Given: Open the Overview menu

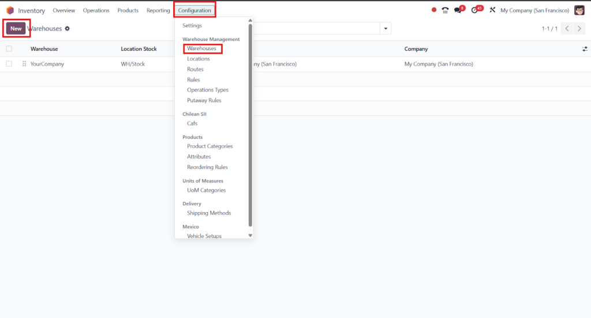Looking at the screenshot, I should coord(63,10).
